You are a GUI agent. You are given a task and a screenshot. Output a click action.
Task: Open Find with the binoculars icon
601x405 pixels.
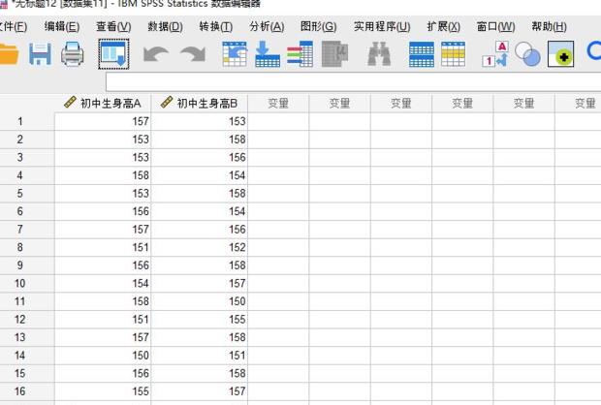click(x=379, y=55)
